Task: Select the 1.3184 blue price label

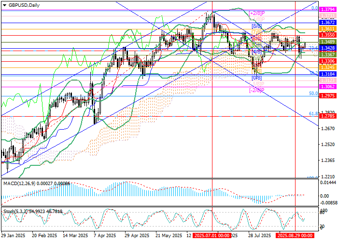Action: (328, 74)
